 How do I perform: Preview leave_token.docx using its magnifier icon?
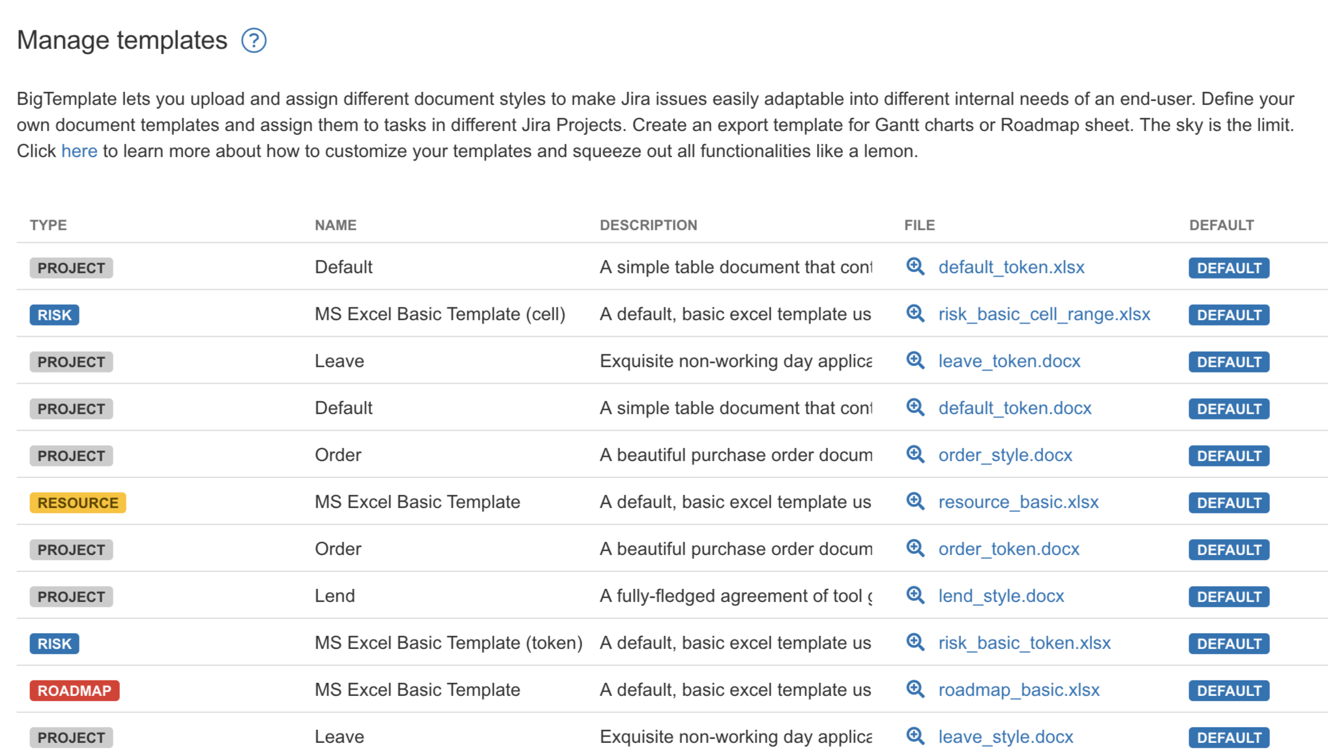coord(915,361)
